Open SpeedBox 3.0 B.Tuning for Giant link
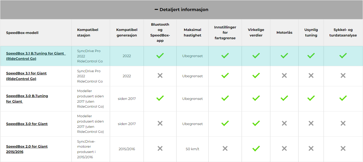The width and height of the screenshot is (363, 162). click(x=27, y=99)
